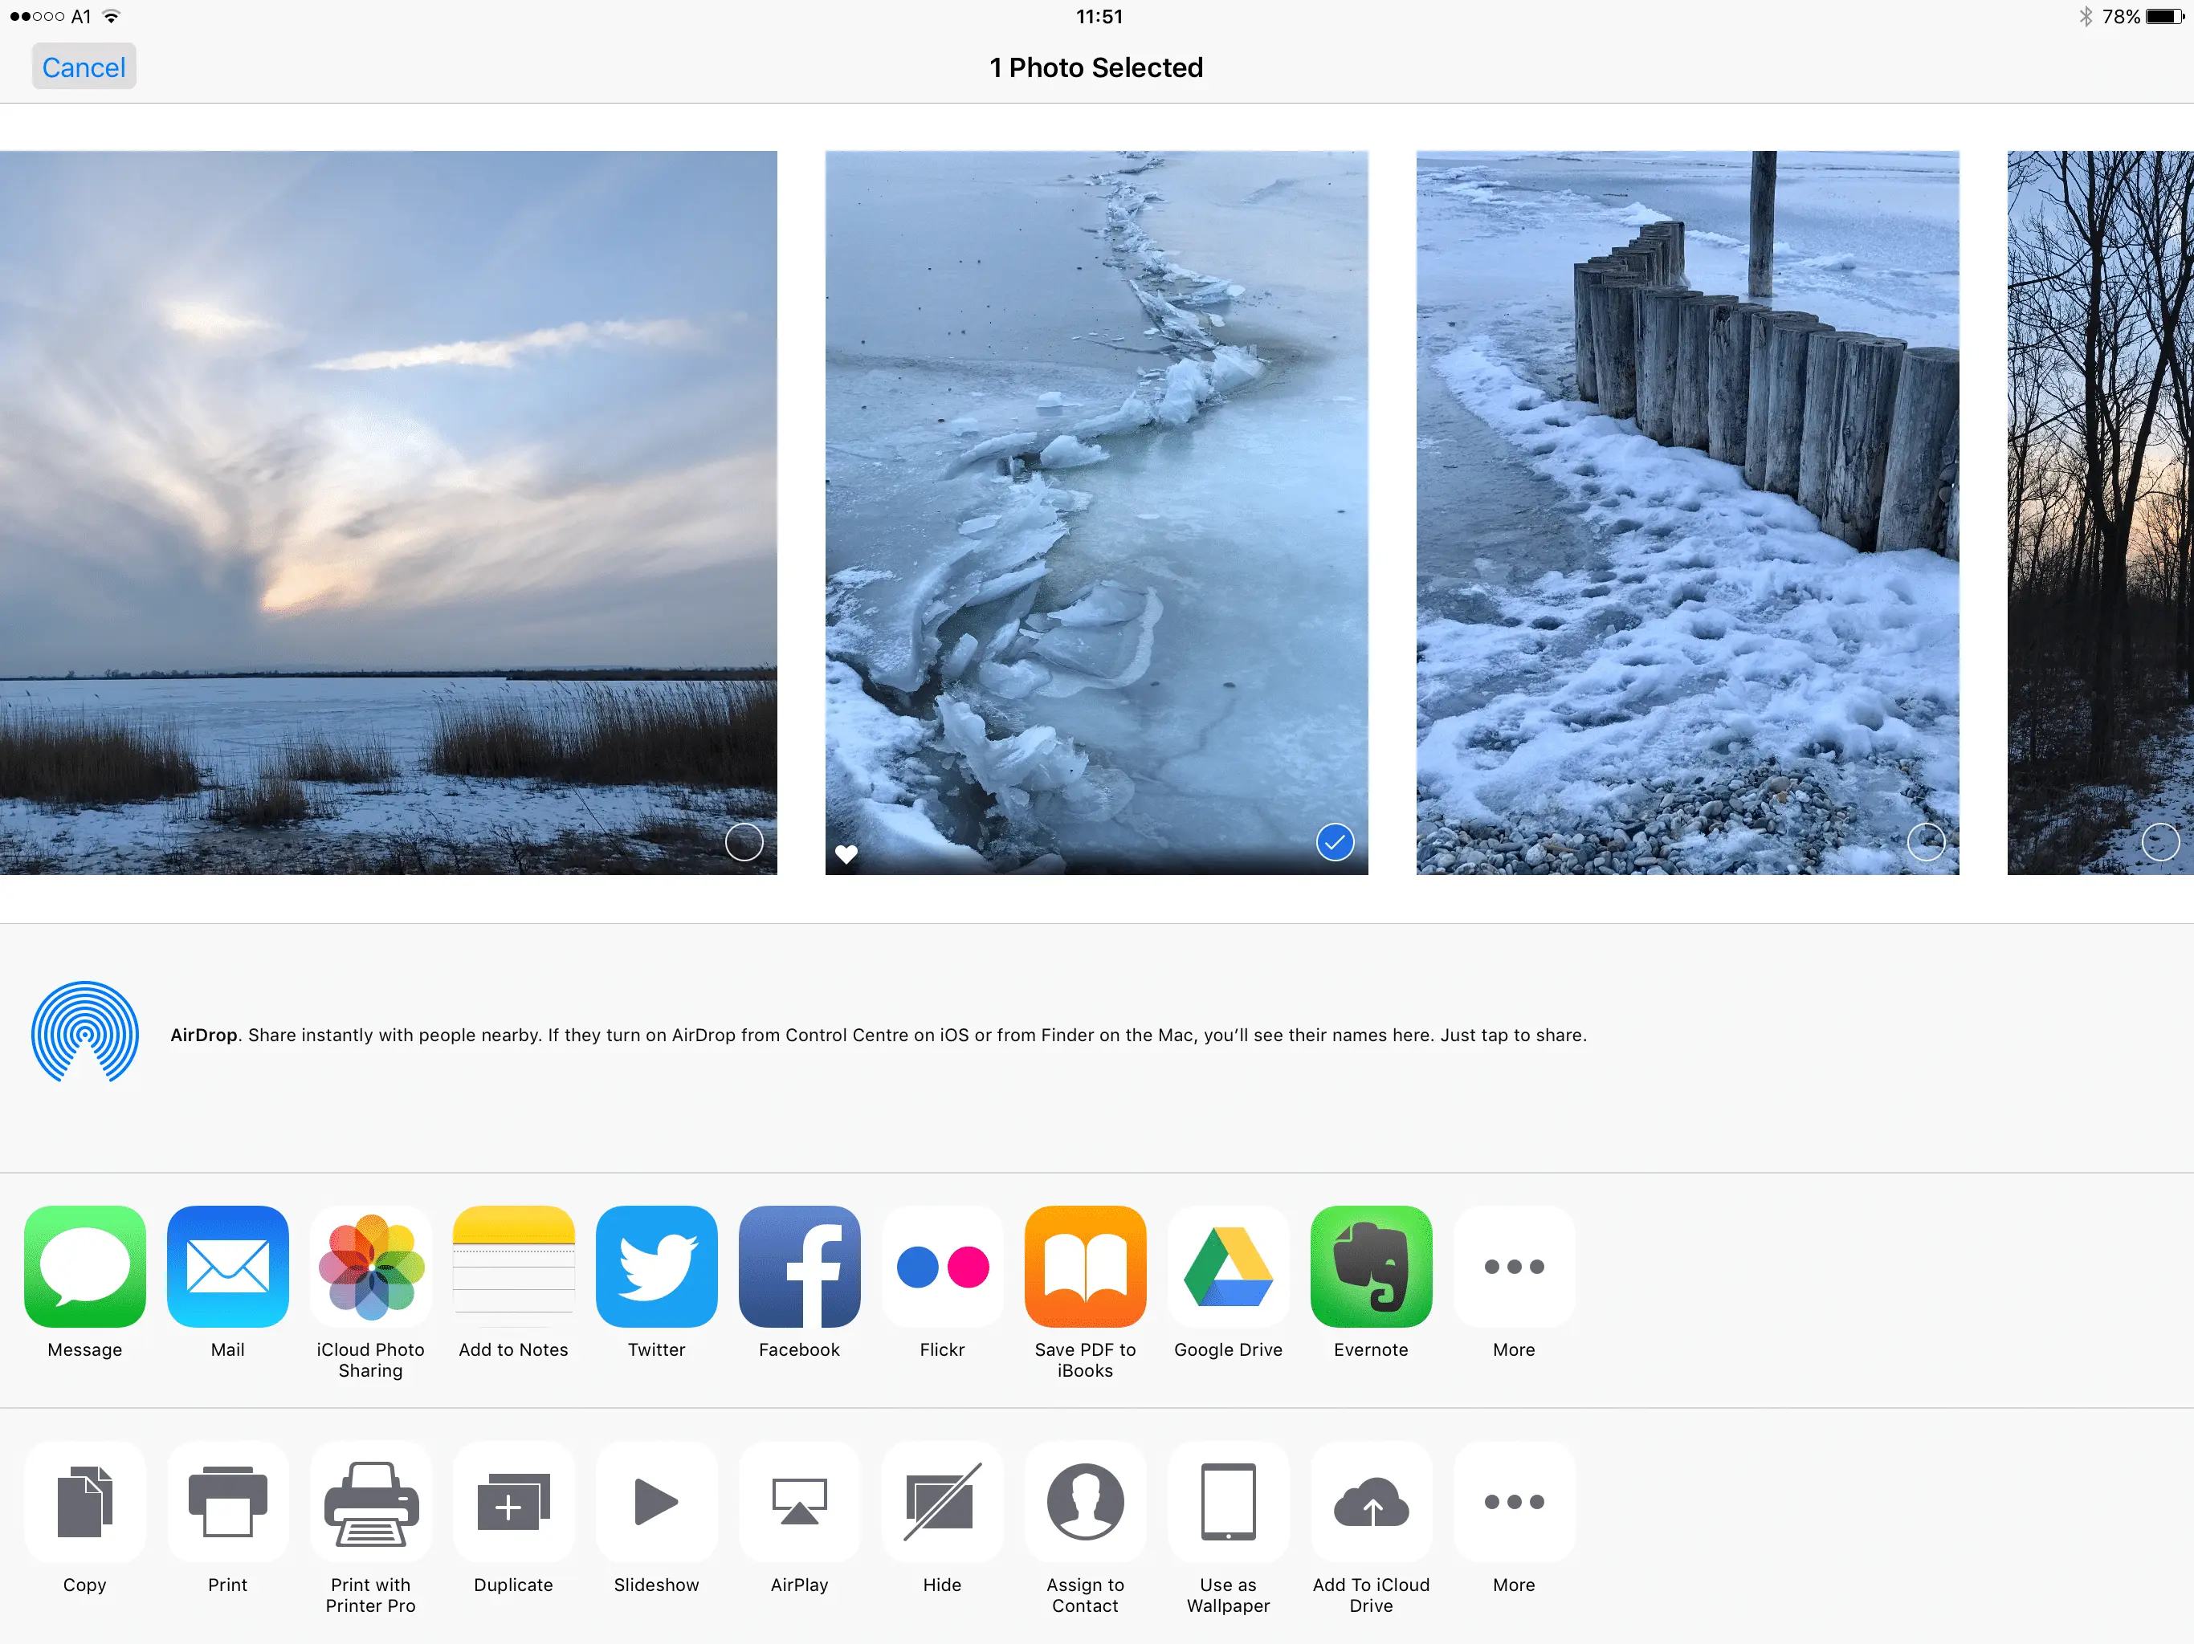Choose iCloud Photo Sharing
Image resolution: width=2194 pixels, height=1644 pixels.
(x=370, y=1266)
